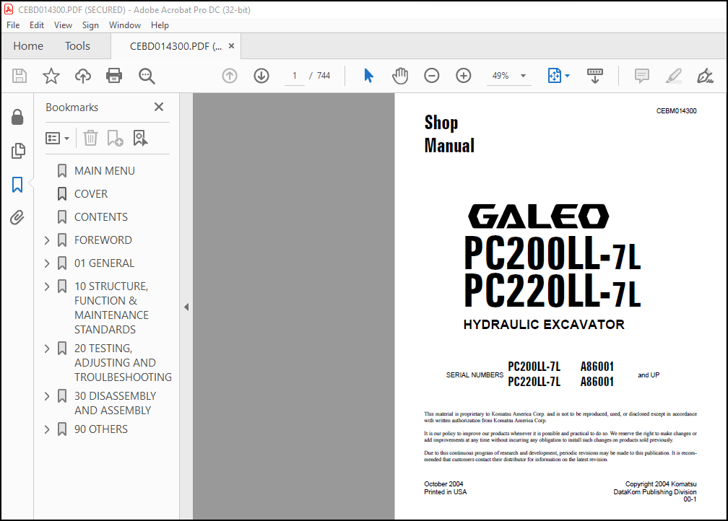
Task: Open fit page dropdown arrow
Action: point(567,76)
